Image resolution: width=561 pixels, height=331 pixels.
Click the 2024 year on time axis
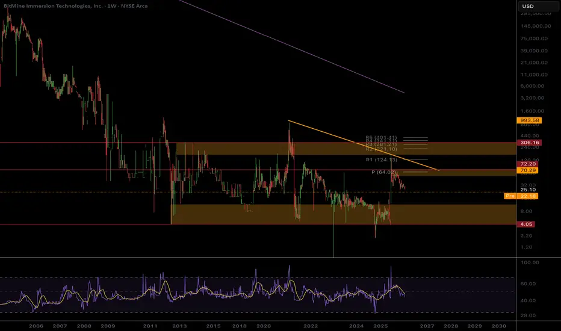[x=356, y=326]
